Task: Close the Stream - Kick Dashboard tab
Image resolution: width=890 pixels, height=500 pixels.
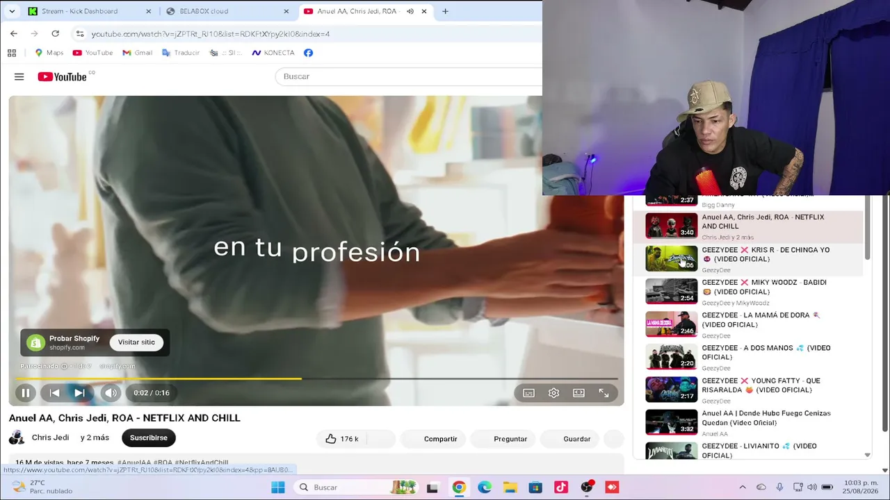Action: click(149, 11)
